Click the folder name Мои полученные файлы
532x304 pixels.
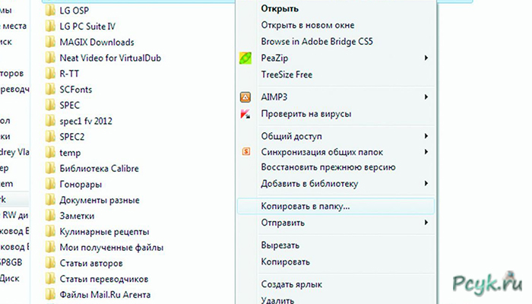[112, 247]
